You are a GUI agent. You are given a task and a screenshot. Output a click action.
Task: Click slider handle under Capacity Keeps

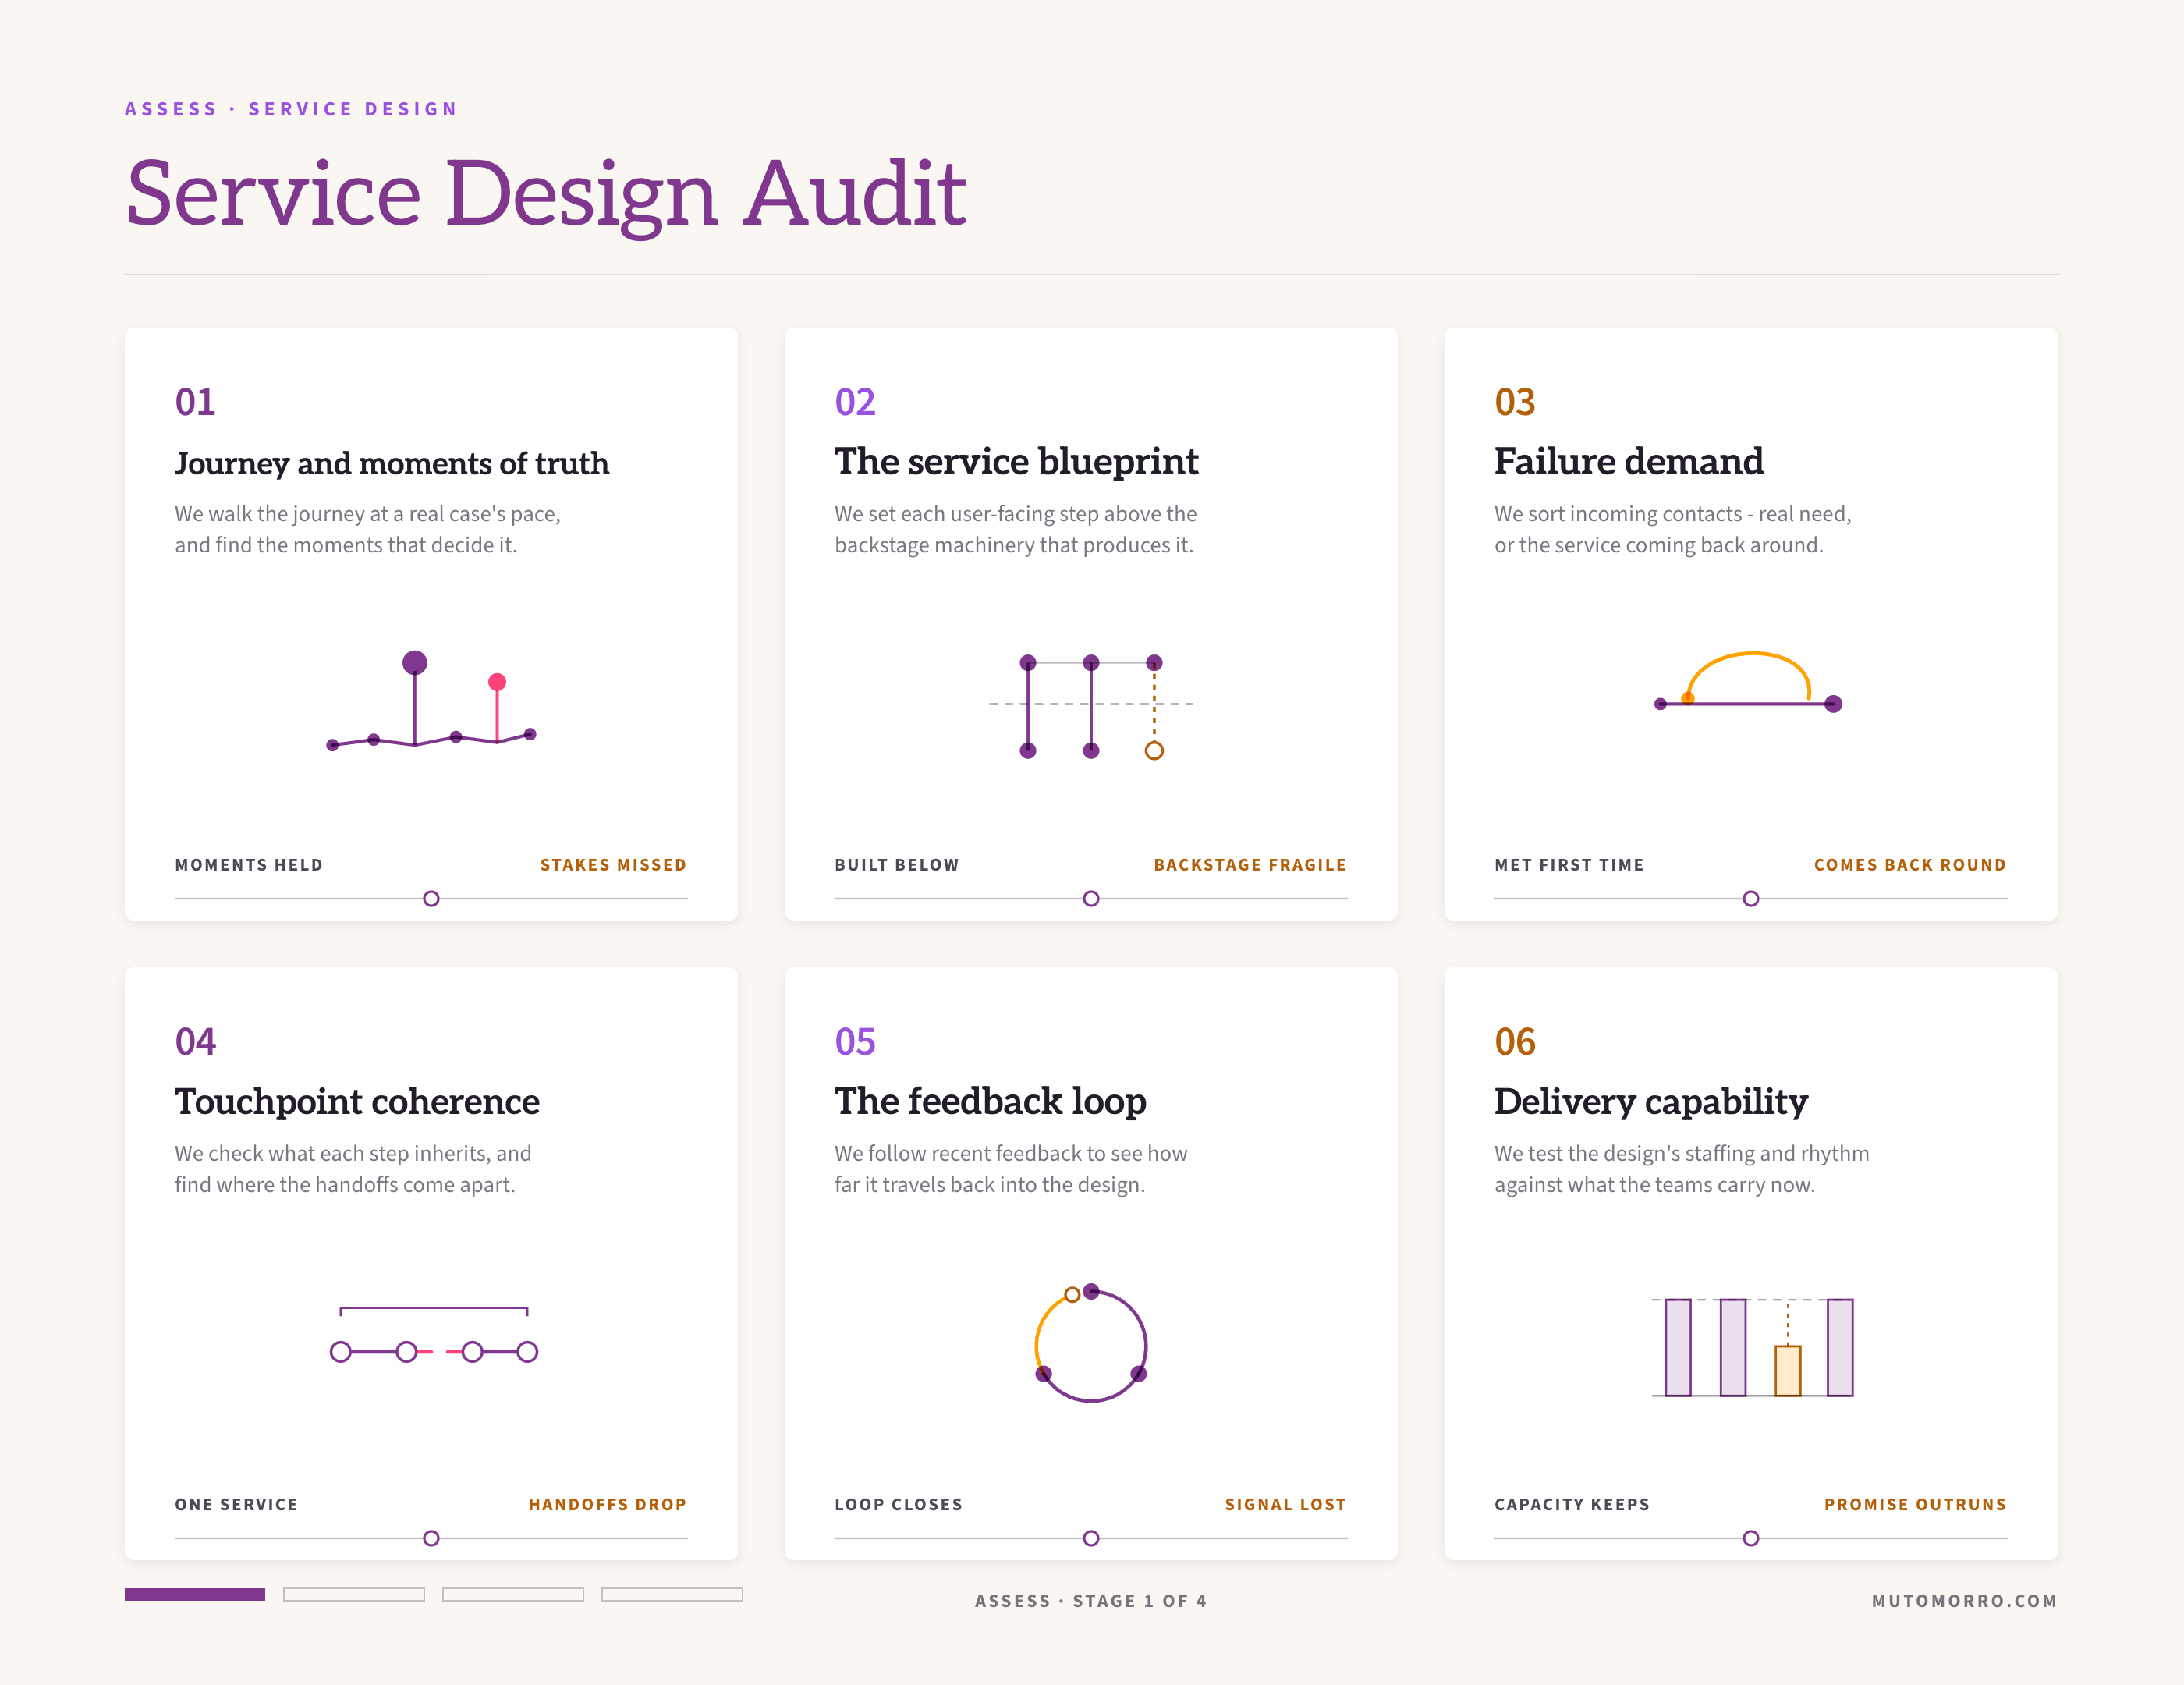click(x=1751, y=1538)
